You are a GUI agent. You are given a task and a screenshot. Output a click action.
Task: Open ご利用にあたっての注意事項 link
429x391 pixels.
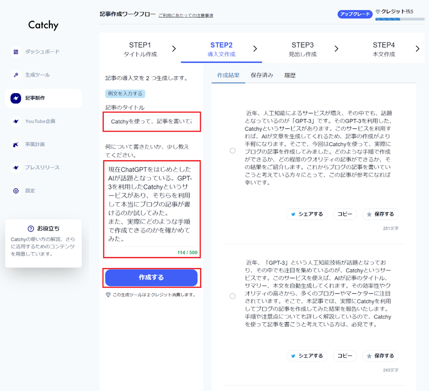point(186,15)
